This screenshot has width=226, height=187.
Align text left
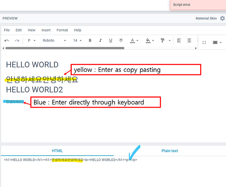179,40
